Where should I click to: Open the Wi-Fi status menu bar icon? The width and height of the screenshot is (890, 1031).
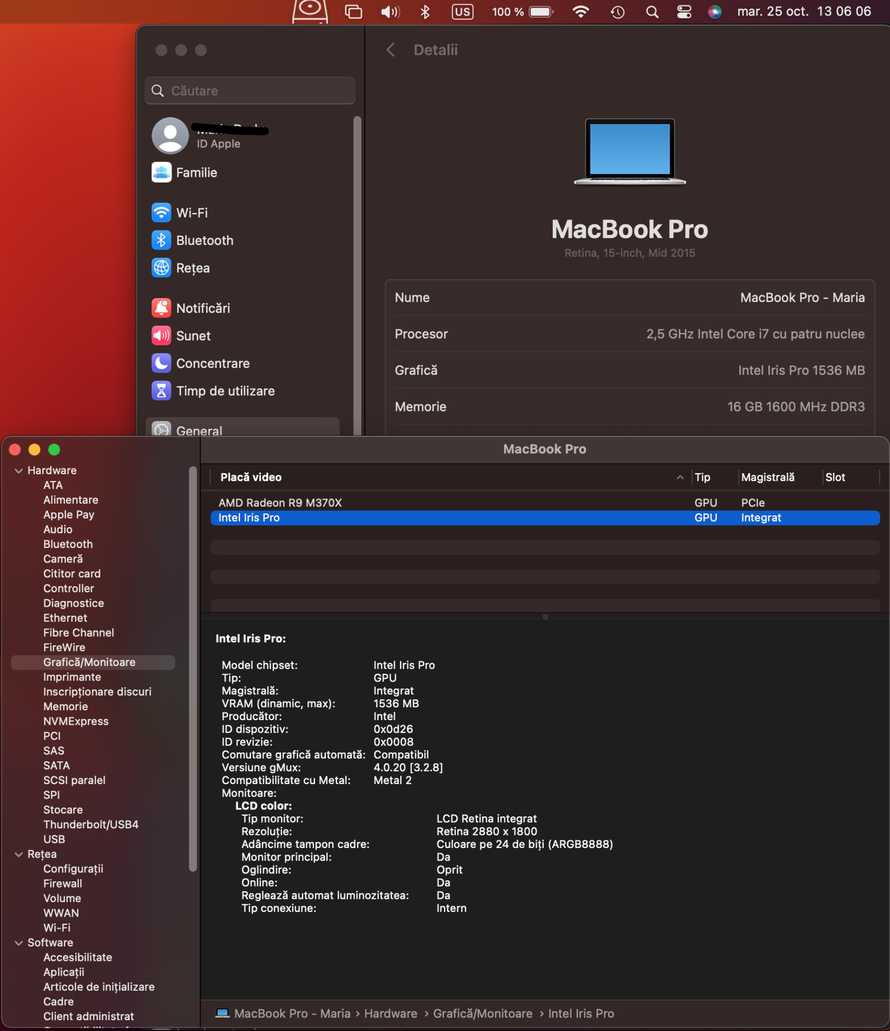(x=581, y=11)
